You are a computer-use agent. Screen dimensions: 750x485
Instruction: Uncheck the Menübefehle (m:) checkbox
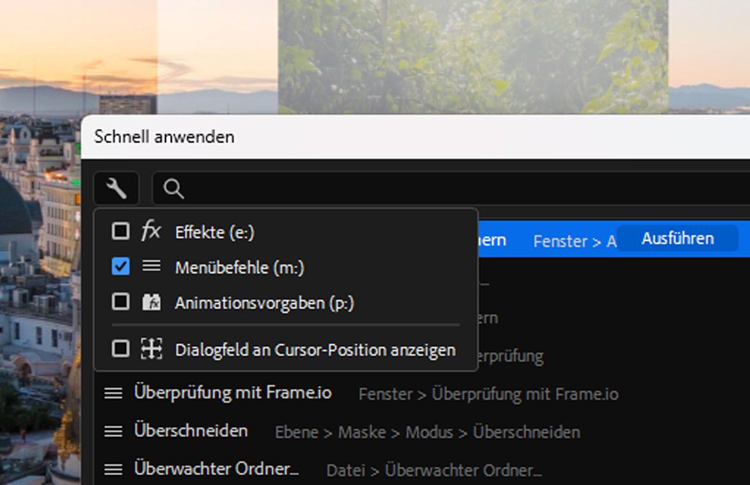pos(121,266)
